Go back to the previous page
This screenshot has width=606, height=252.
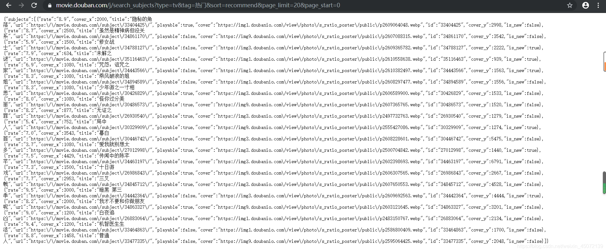(x=9, y=5)
